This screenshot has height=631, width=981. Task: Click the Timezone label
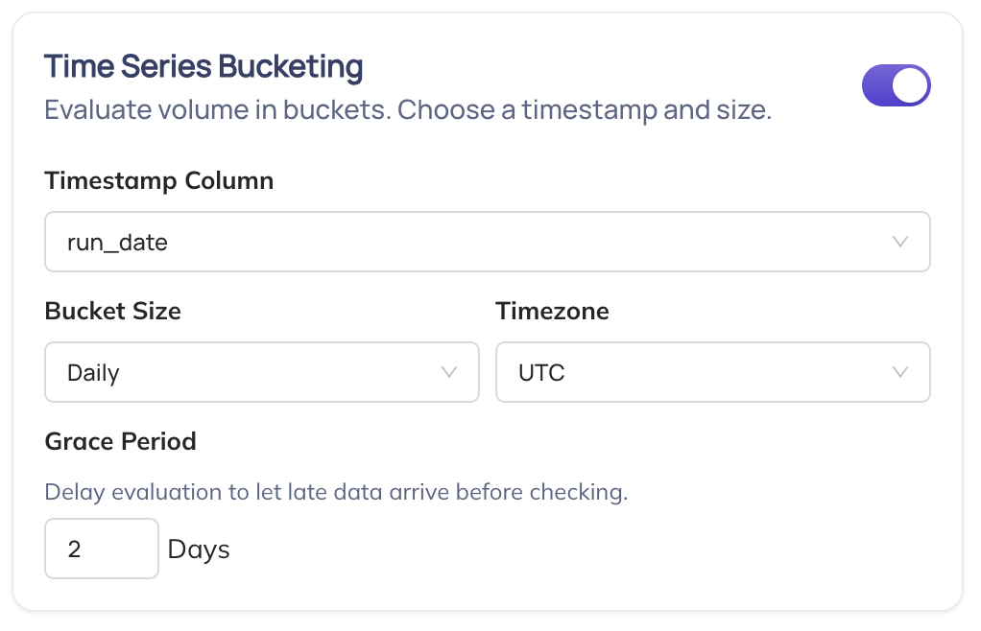point(552,311)
